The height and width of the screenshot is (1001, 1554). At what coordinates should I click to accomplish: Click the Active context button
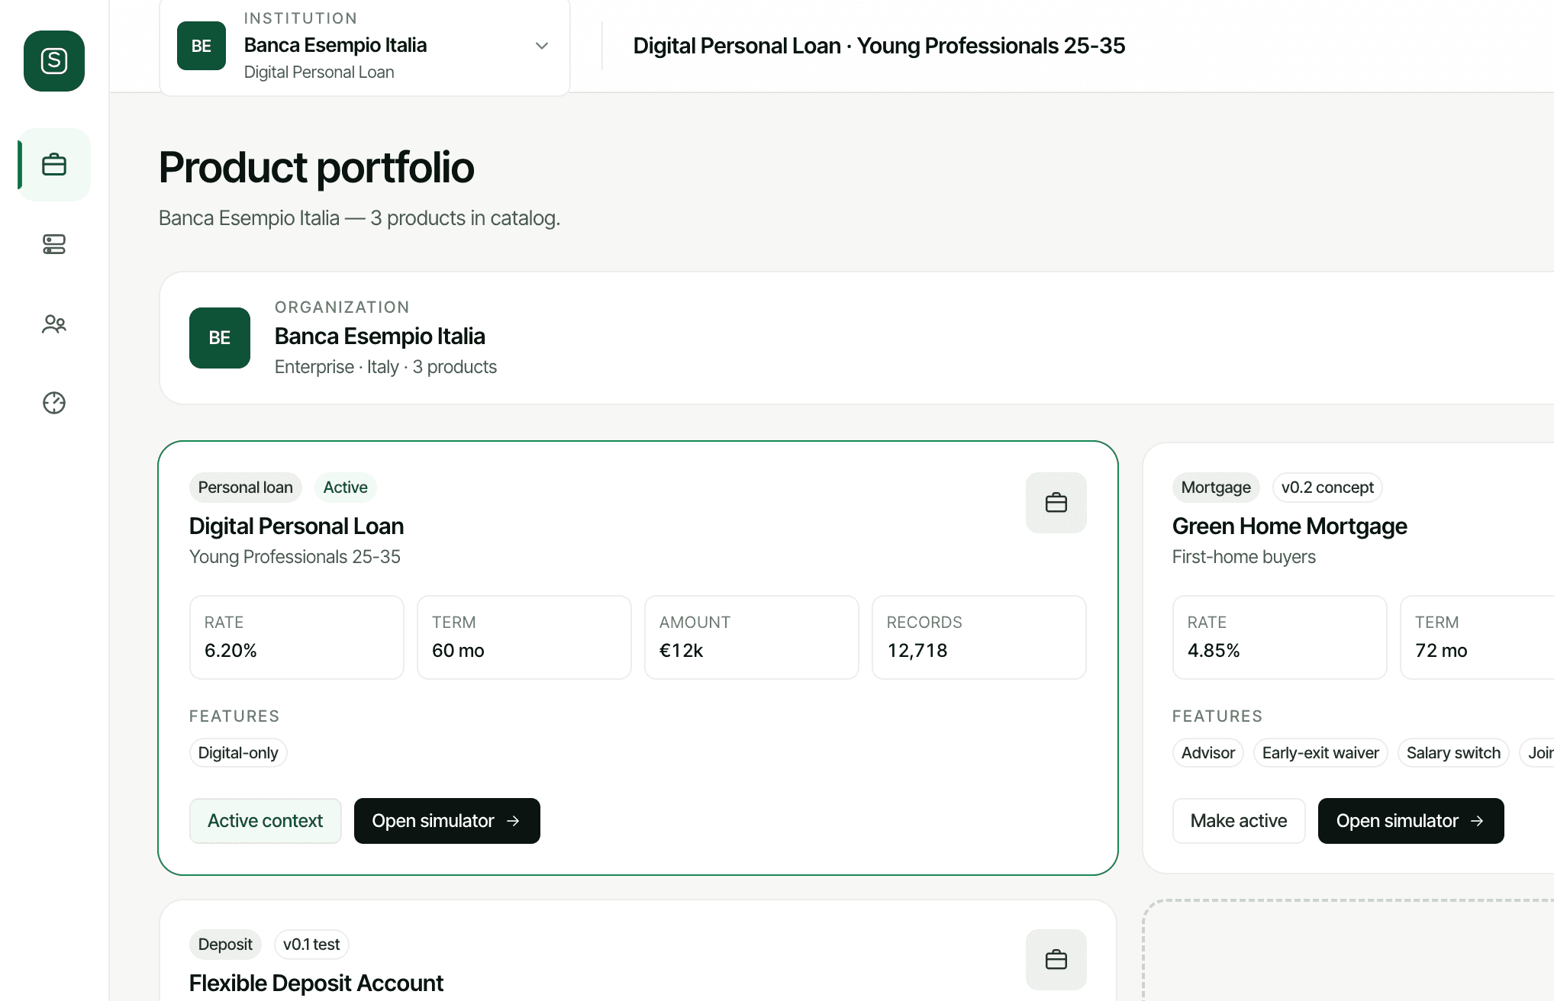pos(266,821)
